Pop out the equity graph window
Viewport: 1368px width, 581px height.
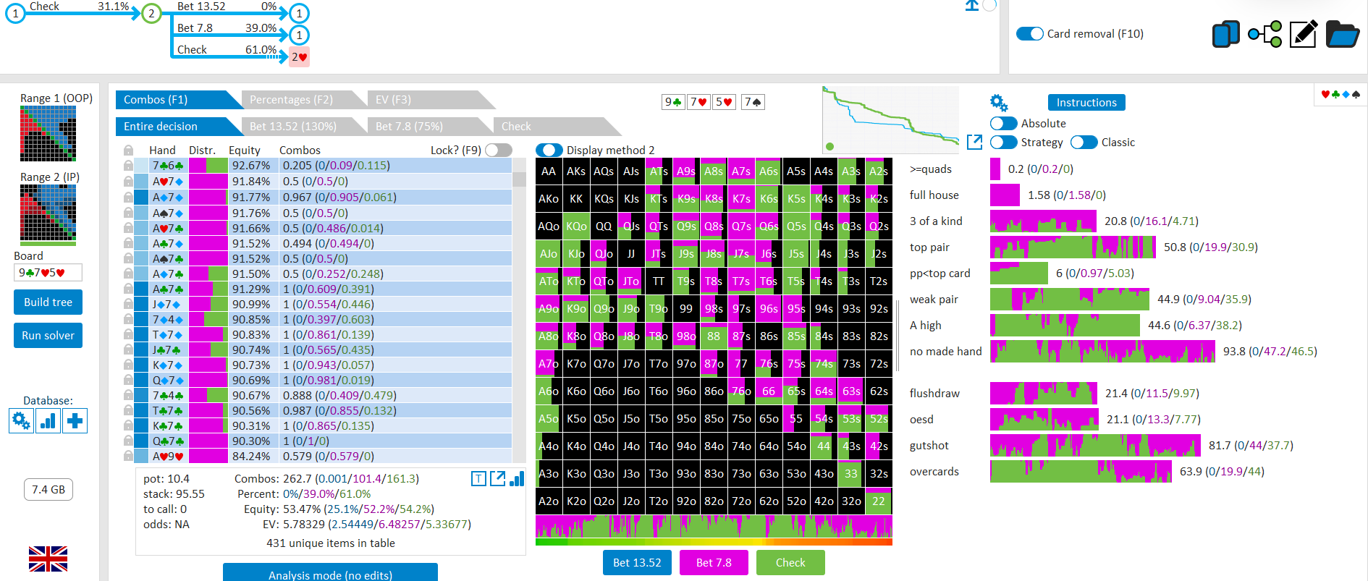975,142
